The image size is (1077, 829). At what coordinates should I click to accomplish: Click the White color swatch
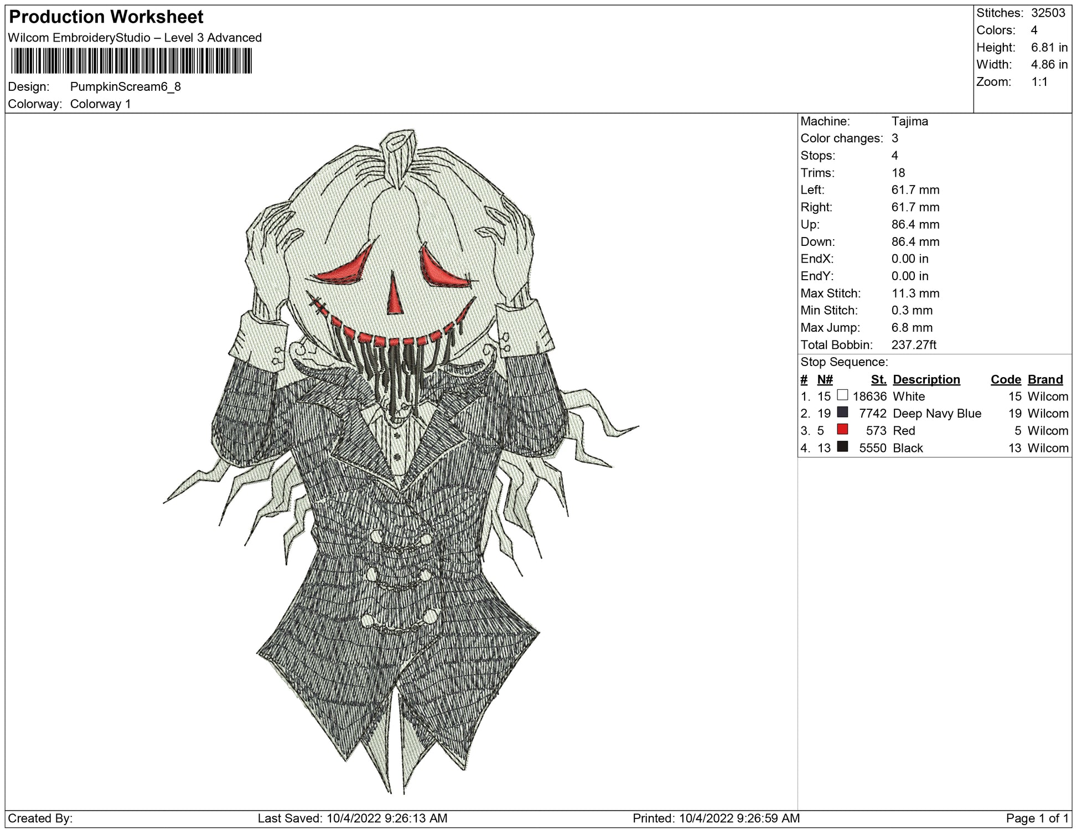click(x=842, y=395)
